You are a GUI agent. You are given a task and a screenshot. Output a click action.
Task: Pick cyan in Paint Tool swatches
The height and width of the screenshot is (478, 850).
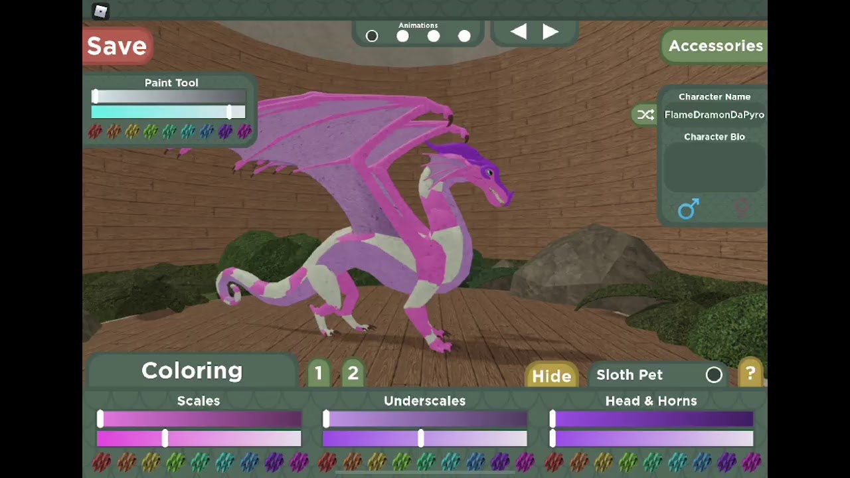pyautogui.click(x=189, y=132)
